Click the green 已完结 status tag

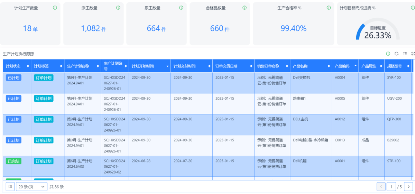click(13, 161)
